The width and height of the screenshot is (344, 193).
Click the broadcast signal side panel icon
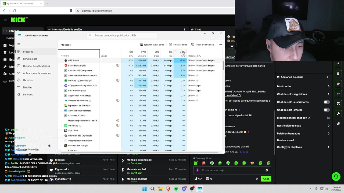(338, 94)
